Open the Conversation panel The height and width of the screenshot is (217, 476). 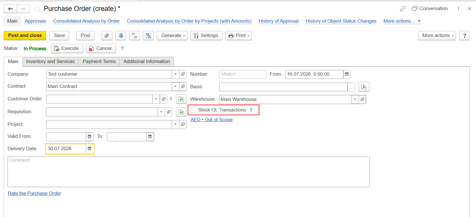[x=430, y=9]
